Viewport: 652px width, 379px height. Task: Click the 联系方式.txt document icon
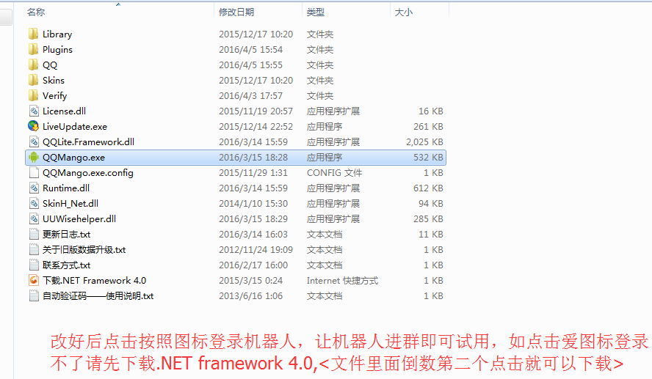(x=34, y=265)
